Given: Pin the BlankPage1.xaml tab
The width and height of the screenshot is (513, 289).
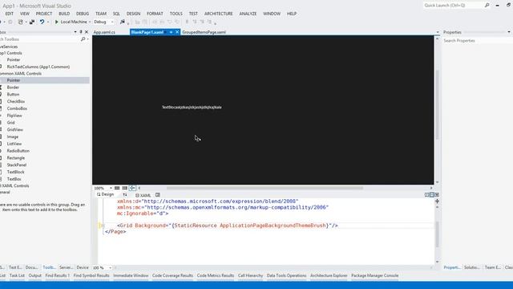Looking at the screenshot, I should pos(171,32).
